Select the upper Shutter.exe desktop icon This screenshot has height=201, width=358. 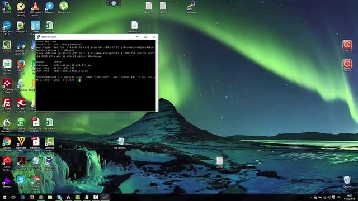(347, 46)
